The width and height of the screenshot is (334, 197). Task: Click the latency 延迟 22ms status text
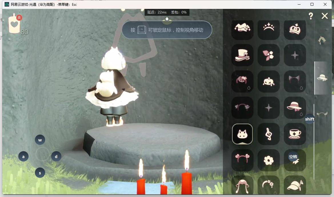157,12
